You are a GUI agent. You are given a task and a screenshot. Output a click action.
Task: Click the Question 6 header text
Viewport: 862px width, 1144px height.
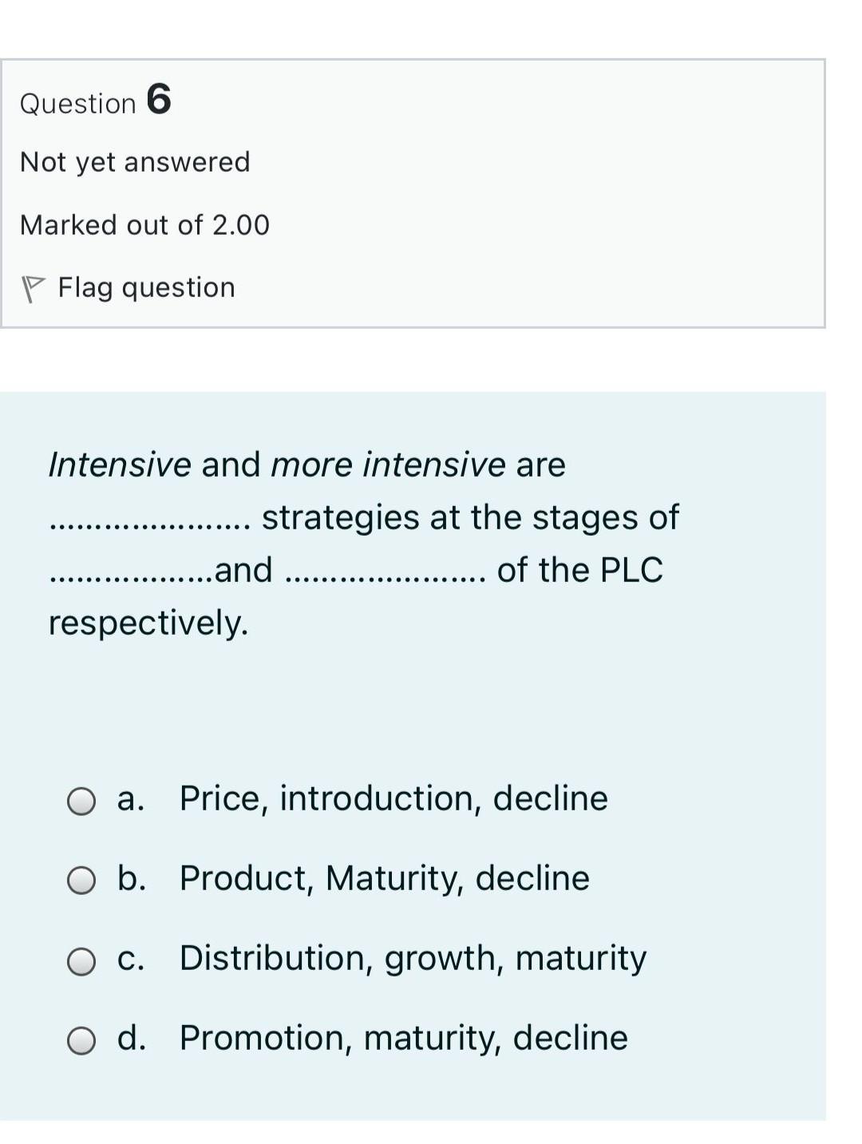click(x=96, y=101)
